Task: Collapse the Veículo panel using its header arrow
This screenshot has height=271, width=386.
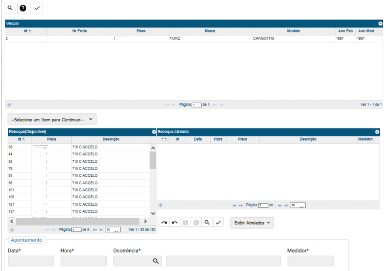Action: click(x=380, y=24)
